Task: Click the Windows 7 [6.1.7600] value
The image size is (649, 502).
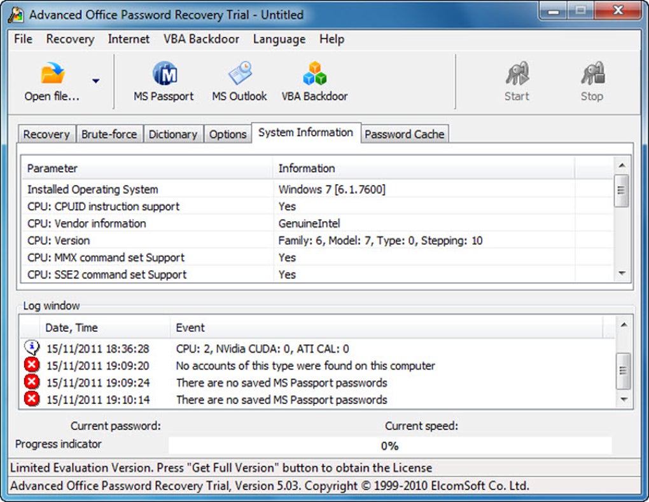Action: click(332, 189)
